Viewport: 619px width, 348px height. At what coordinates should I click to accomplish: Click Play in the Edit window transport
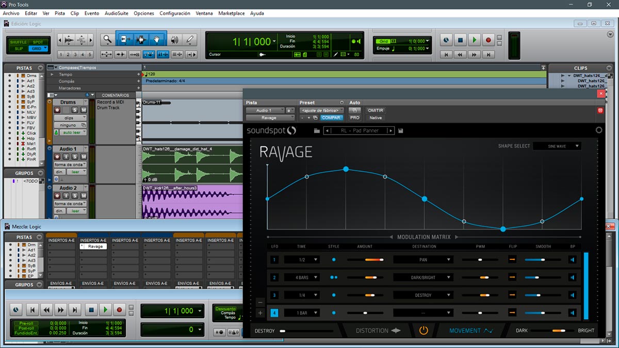(474, 40)
